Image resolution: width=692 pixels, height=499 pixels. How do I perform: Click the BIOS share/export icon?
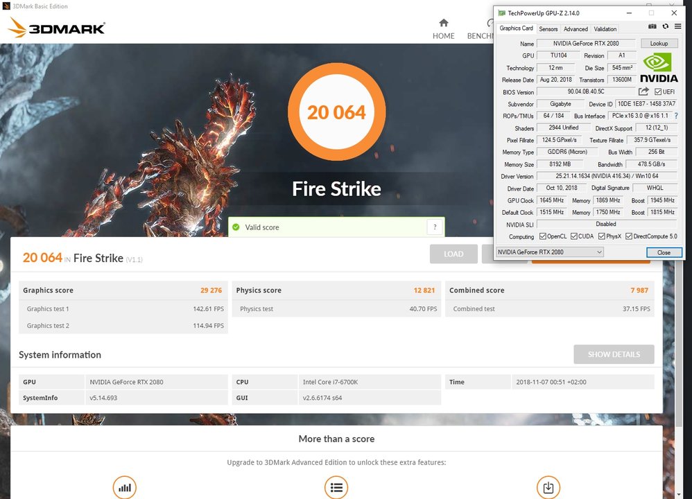click(643, 91)
